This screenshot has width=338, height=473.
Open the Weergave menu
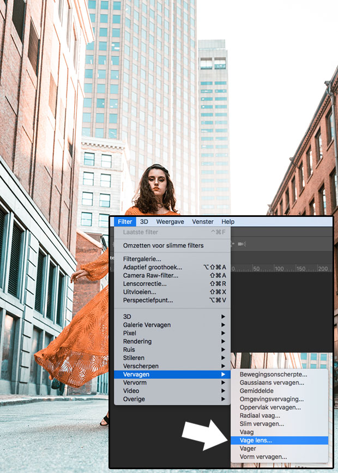click(170, 222)
